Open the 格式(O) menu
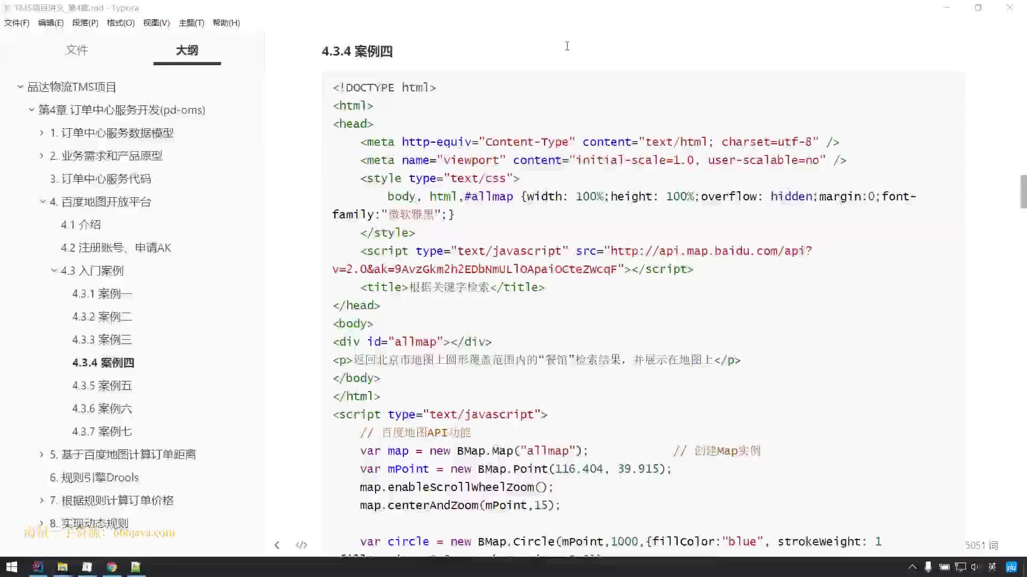1027x577 pixels. (x=120, y=22)
